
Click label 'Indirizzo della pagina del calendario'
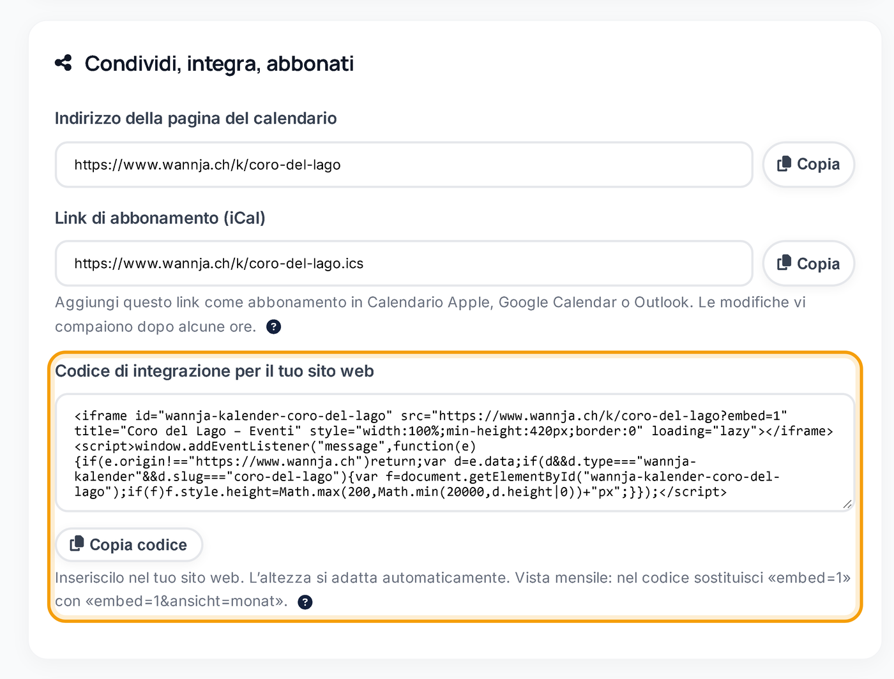tap(196, 119)
